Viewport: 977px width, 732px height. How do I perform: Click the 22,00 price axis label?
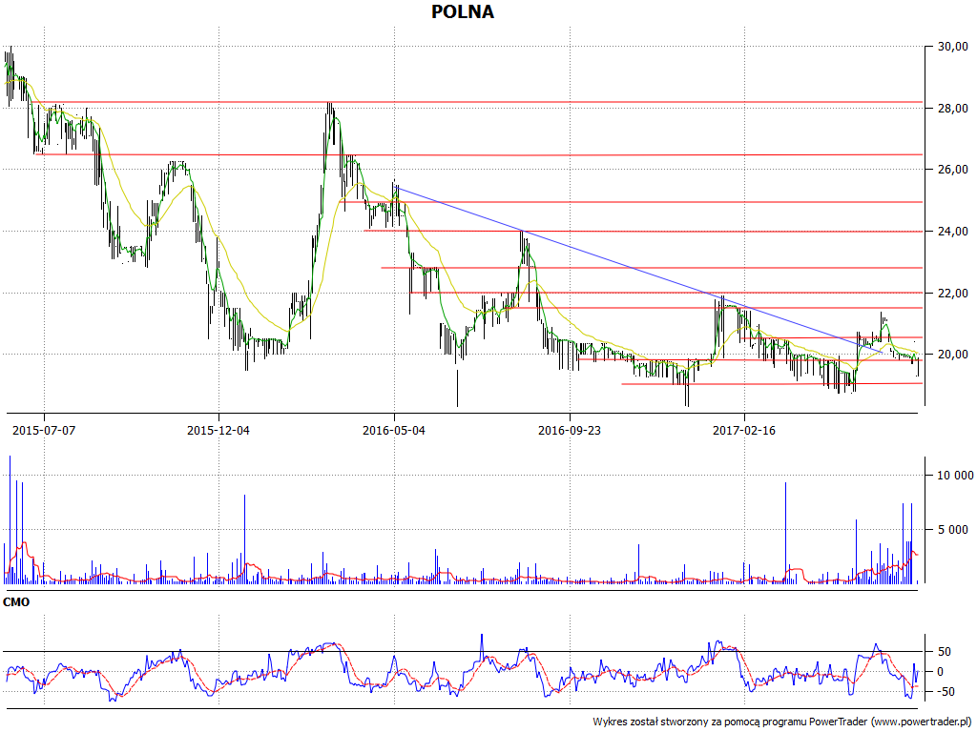[x=953, y=294]
